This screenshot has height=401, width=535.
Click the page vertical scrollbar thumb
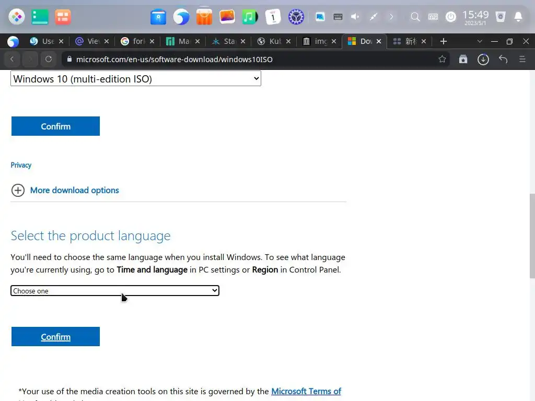point(532,236)
